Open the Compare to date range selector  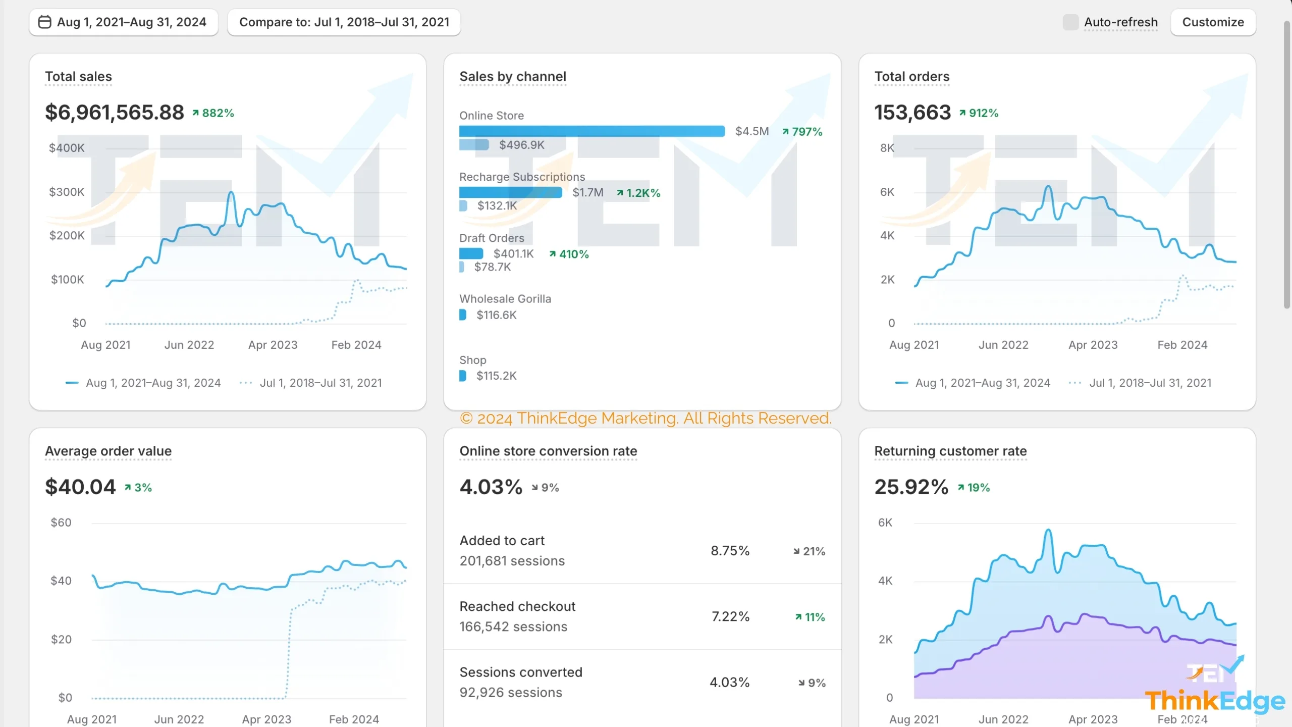coord(344,22)
